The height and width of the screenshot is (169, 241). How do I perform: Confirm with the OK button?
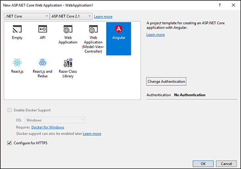(203, 164)
